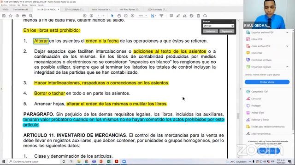The image size is (295, 165).
Task: Click the Print icon in toolbar
Action: [x=24, y=16]
